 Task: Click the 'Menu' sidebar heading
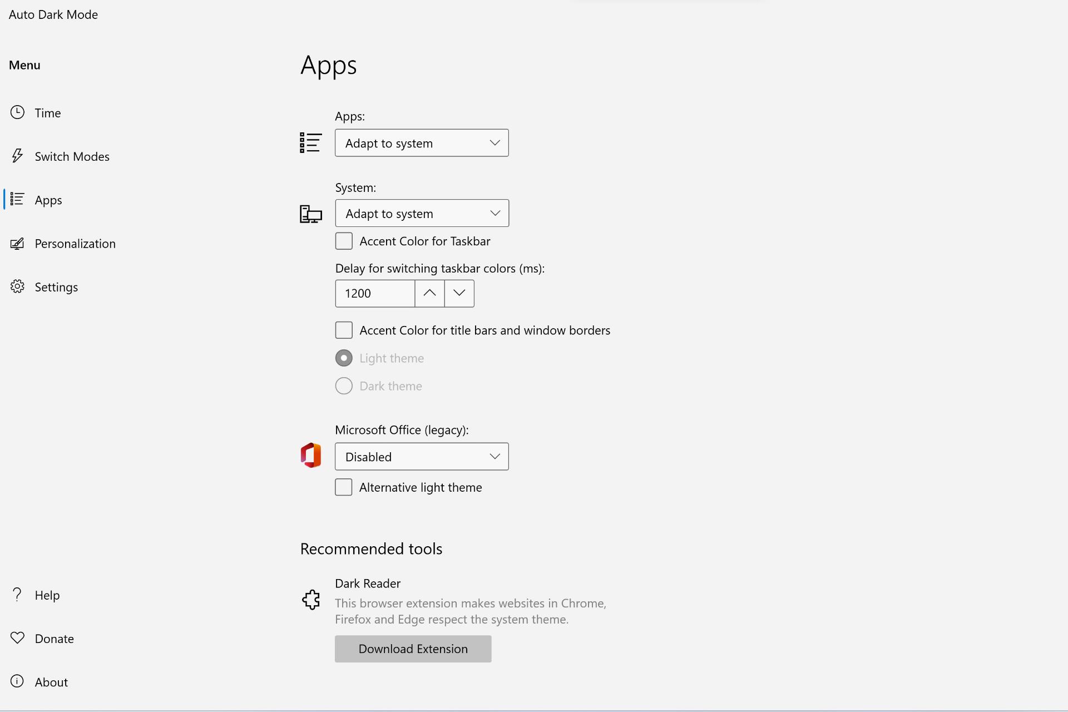click(x=24, y=65)
